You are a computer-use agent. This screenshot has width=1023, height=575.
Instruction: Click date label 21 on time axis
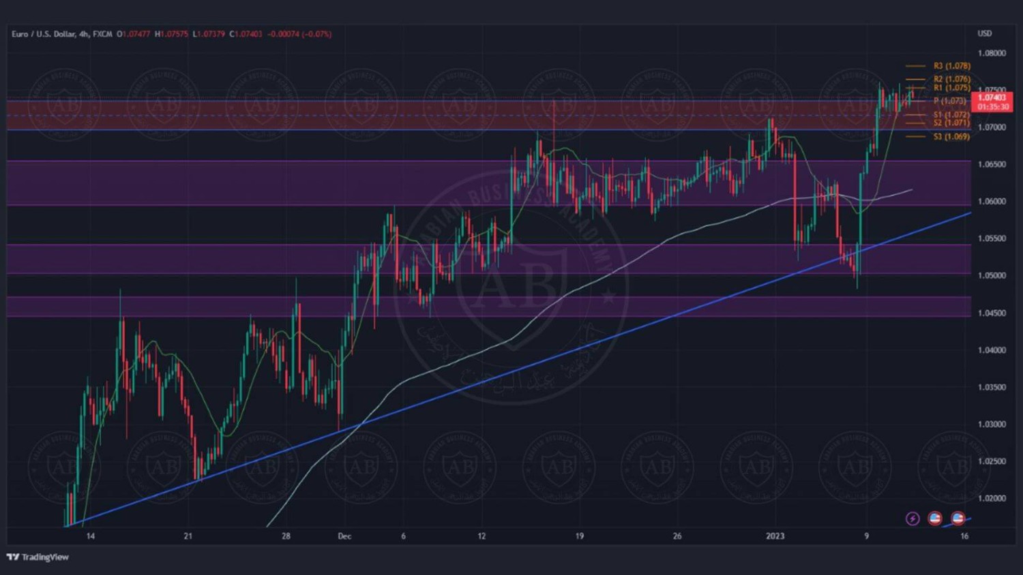pos(188,536)
